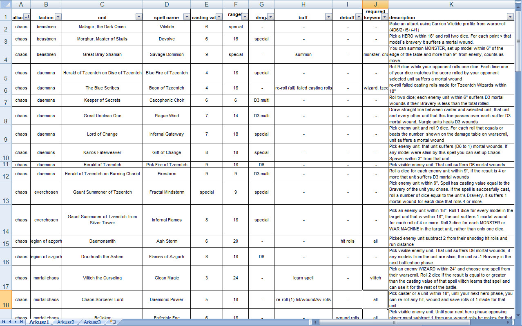The width and height of the screenshot is (522, 326).
Task: Go to next sheet with navigation arrow
Action: coord(16,322)
